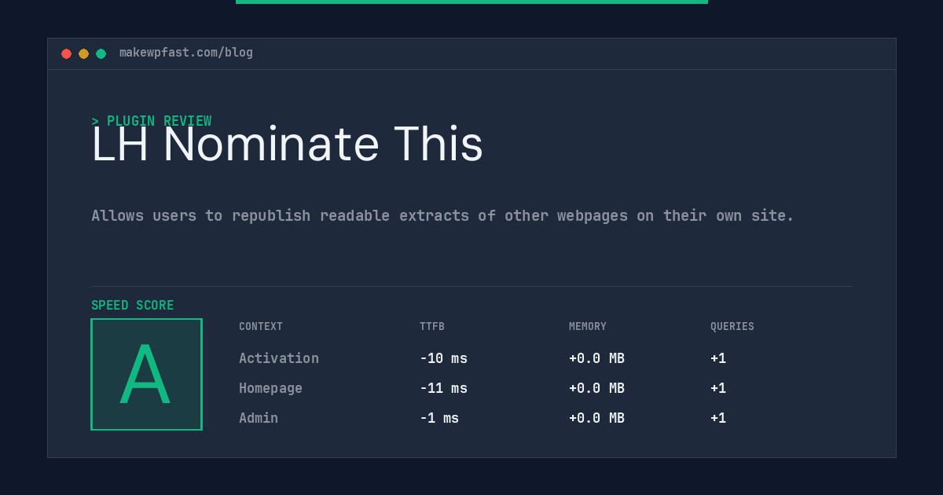
Task: Click the yellow minimize dot
Action: [x=83, y=53]
